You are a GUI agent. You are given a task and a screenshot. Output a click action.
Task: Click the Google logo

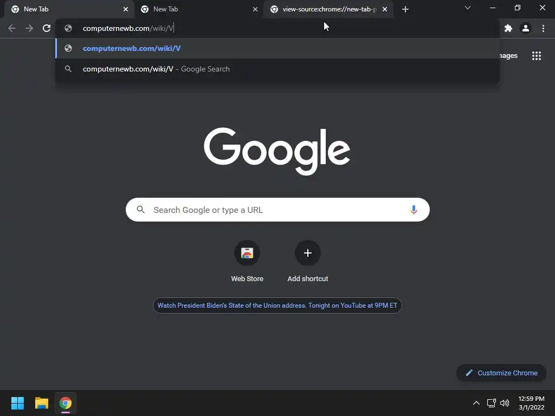click(277, 151)
